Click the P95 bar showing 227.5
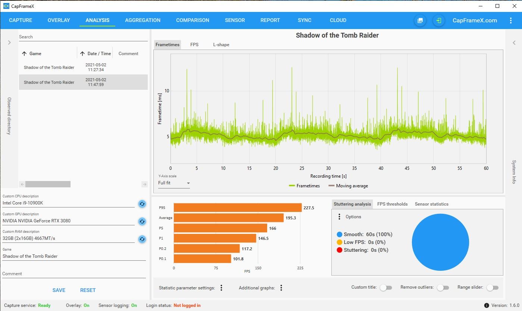 pyautogui.click(x=238, y=207)
